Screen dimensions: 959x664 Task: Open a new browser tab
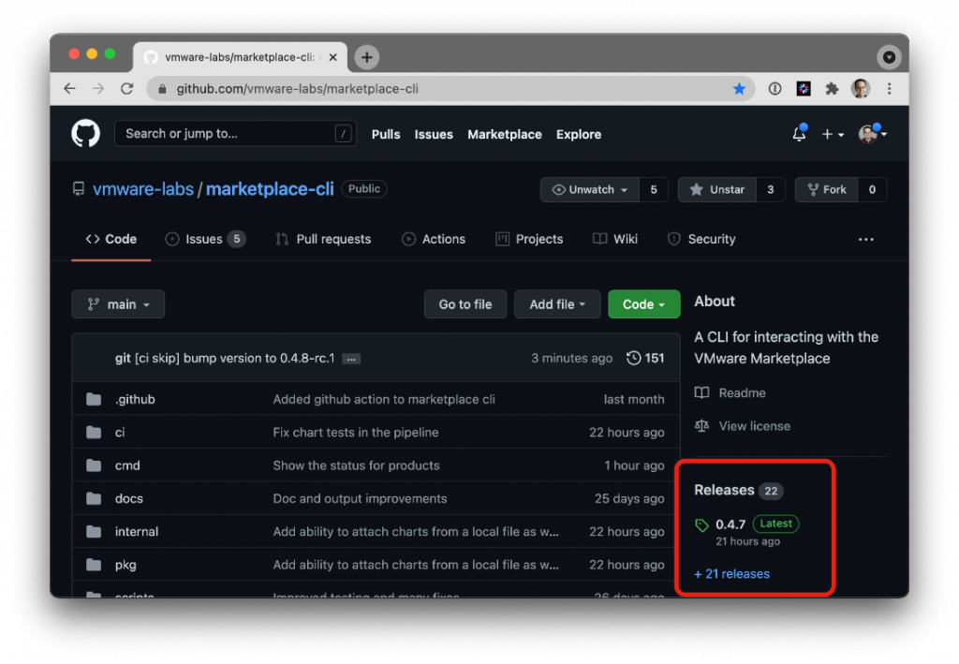[367, 57]
